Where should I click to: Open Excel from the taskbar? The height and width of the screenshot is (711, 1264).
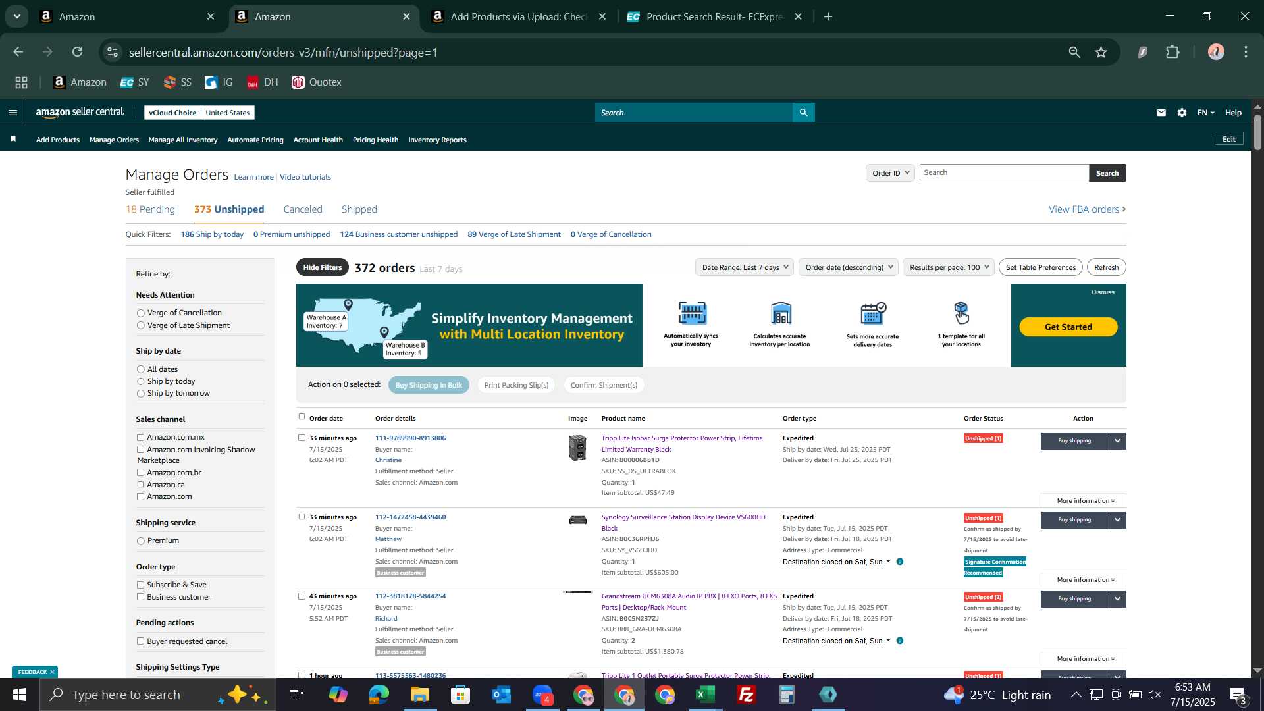tap(706, 695)
